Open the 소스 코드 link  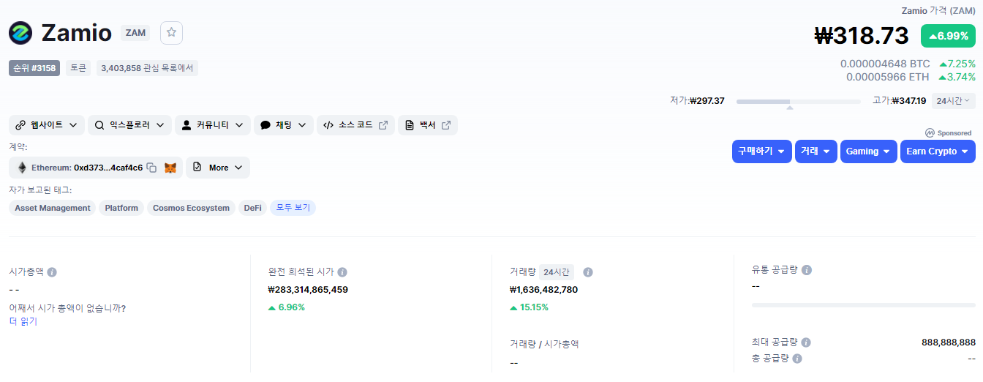click(355, 125)
